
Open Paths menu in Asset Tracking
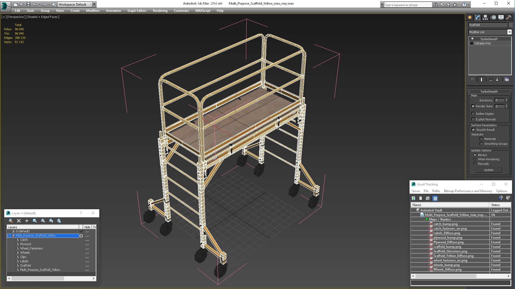[436, 191]
